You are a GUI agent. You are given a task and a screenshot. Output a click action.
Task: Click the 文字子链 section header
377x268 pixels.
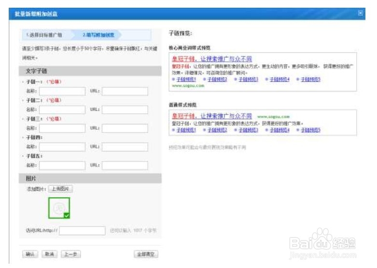90,71
